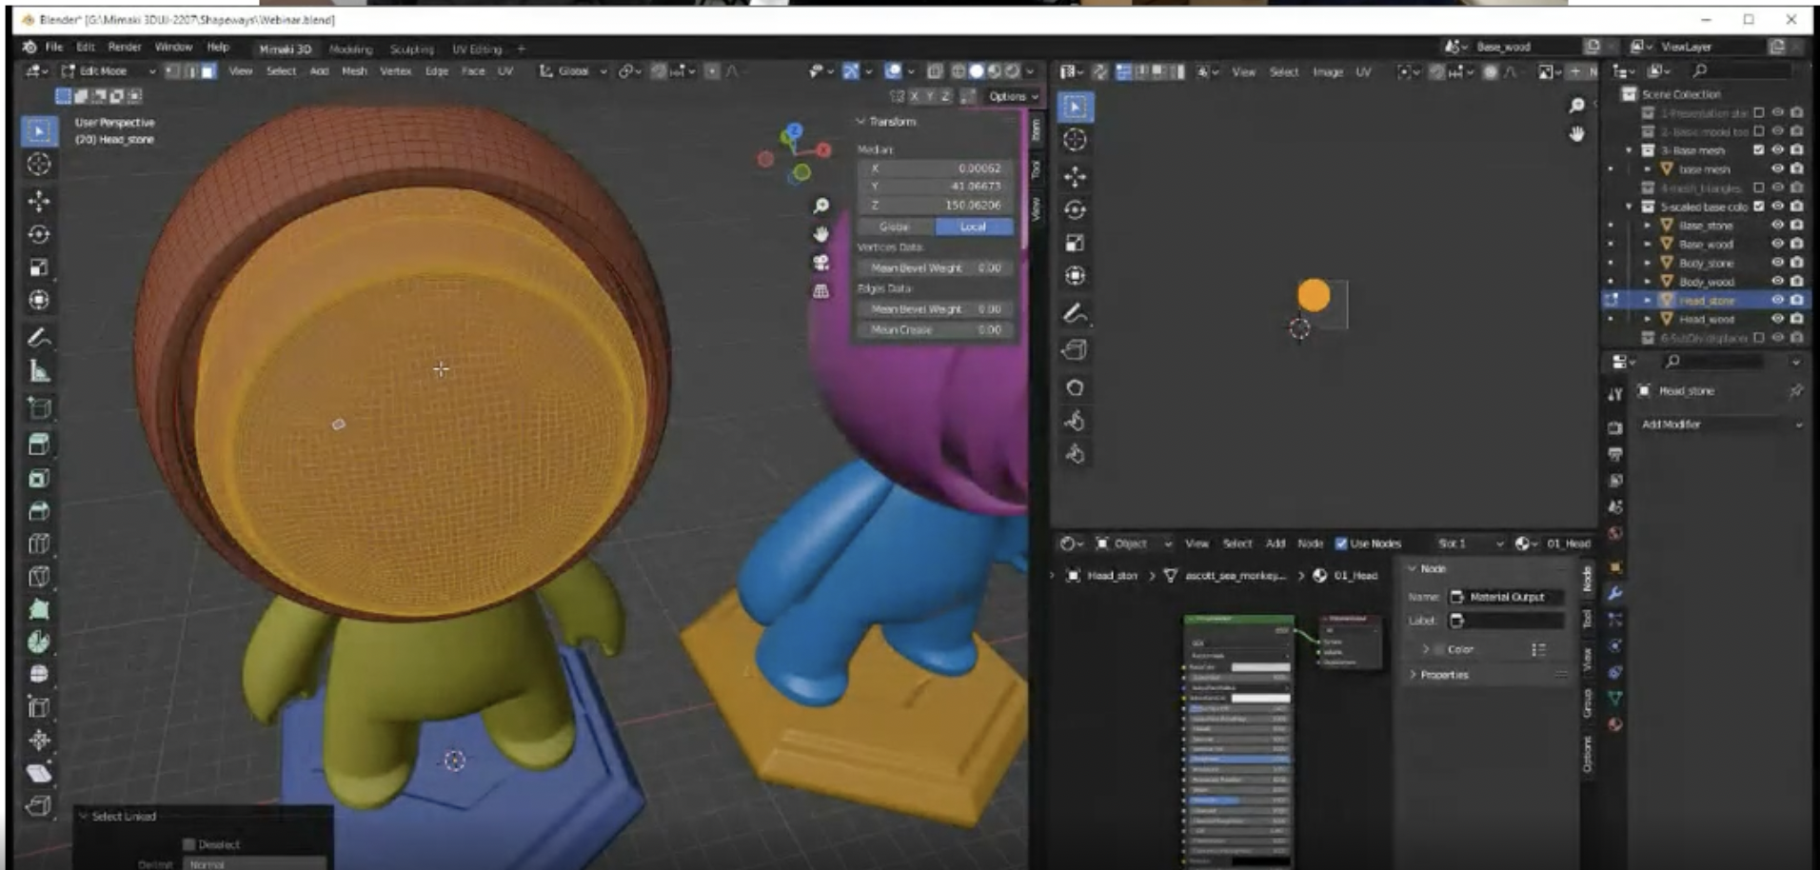This screenshot has height=870, width=1820.
Task: Uncheck the 5-scaled base colo collection checkbox
Action: pos(1759,207)
